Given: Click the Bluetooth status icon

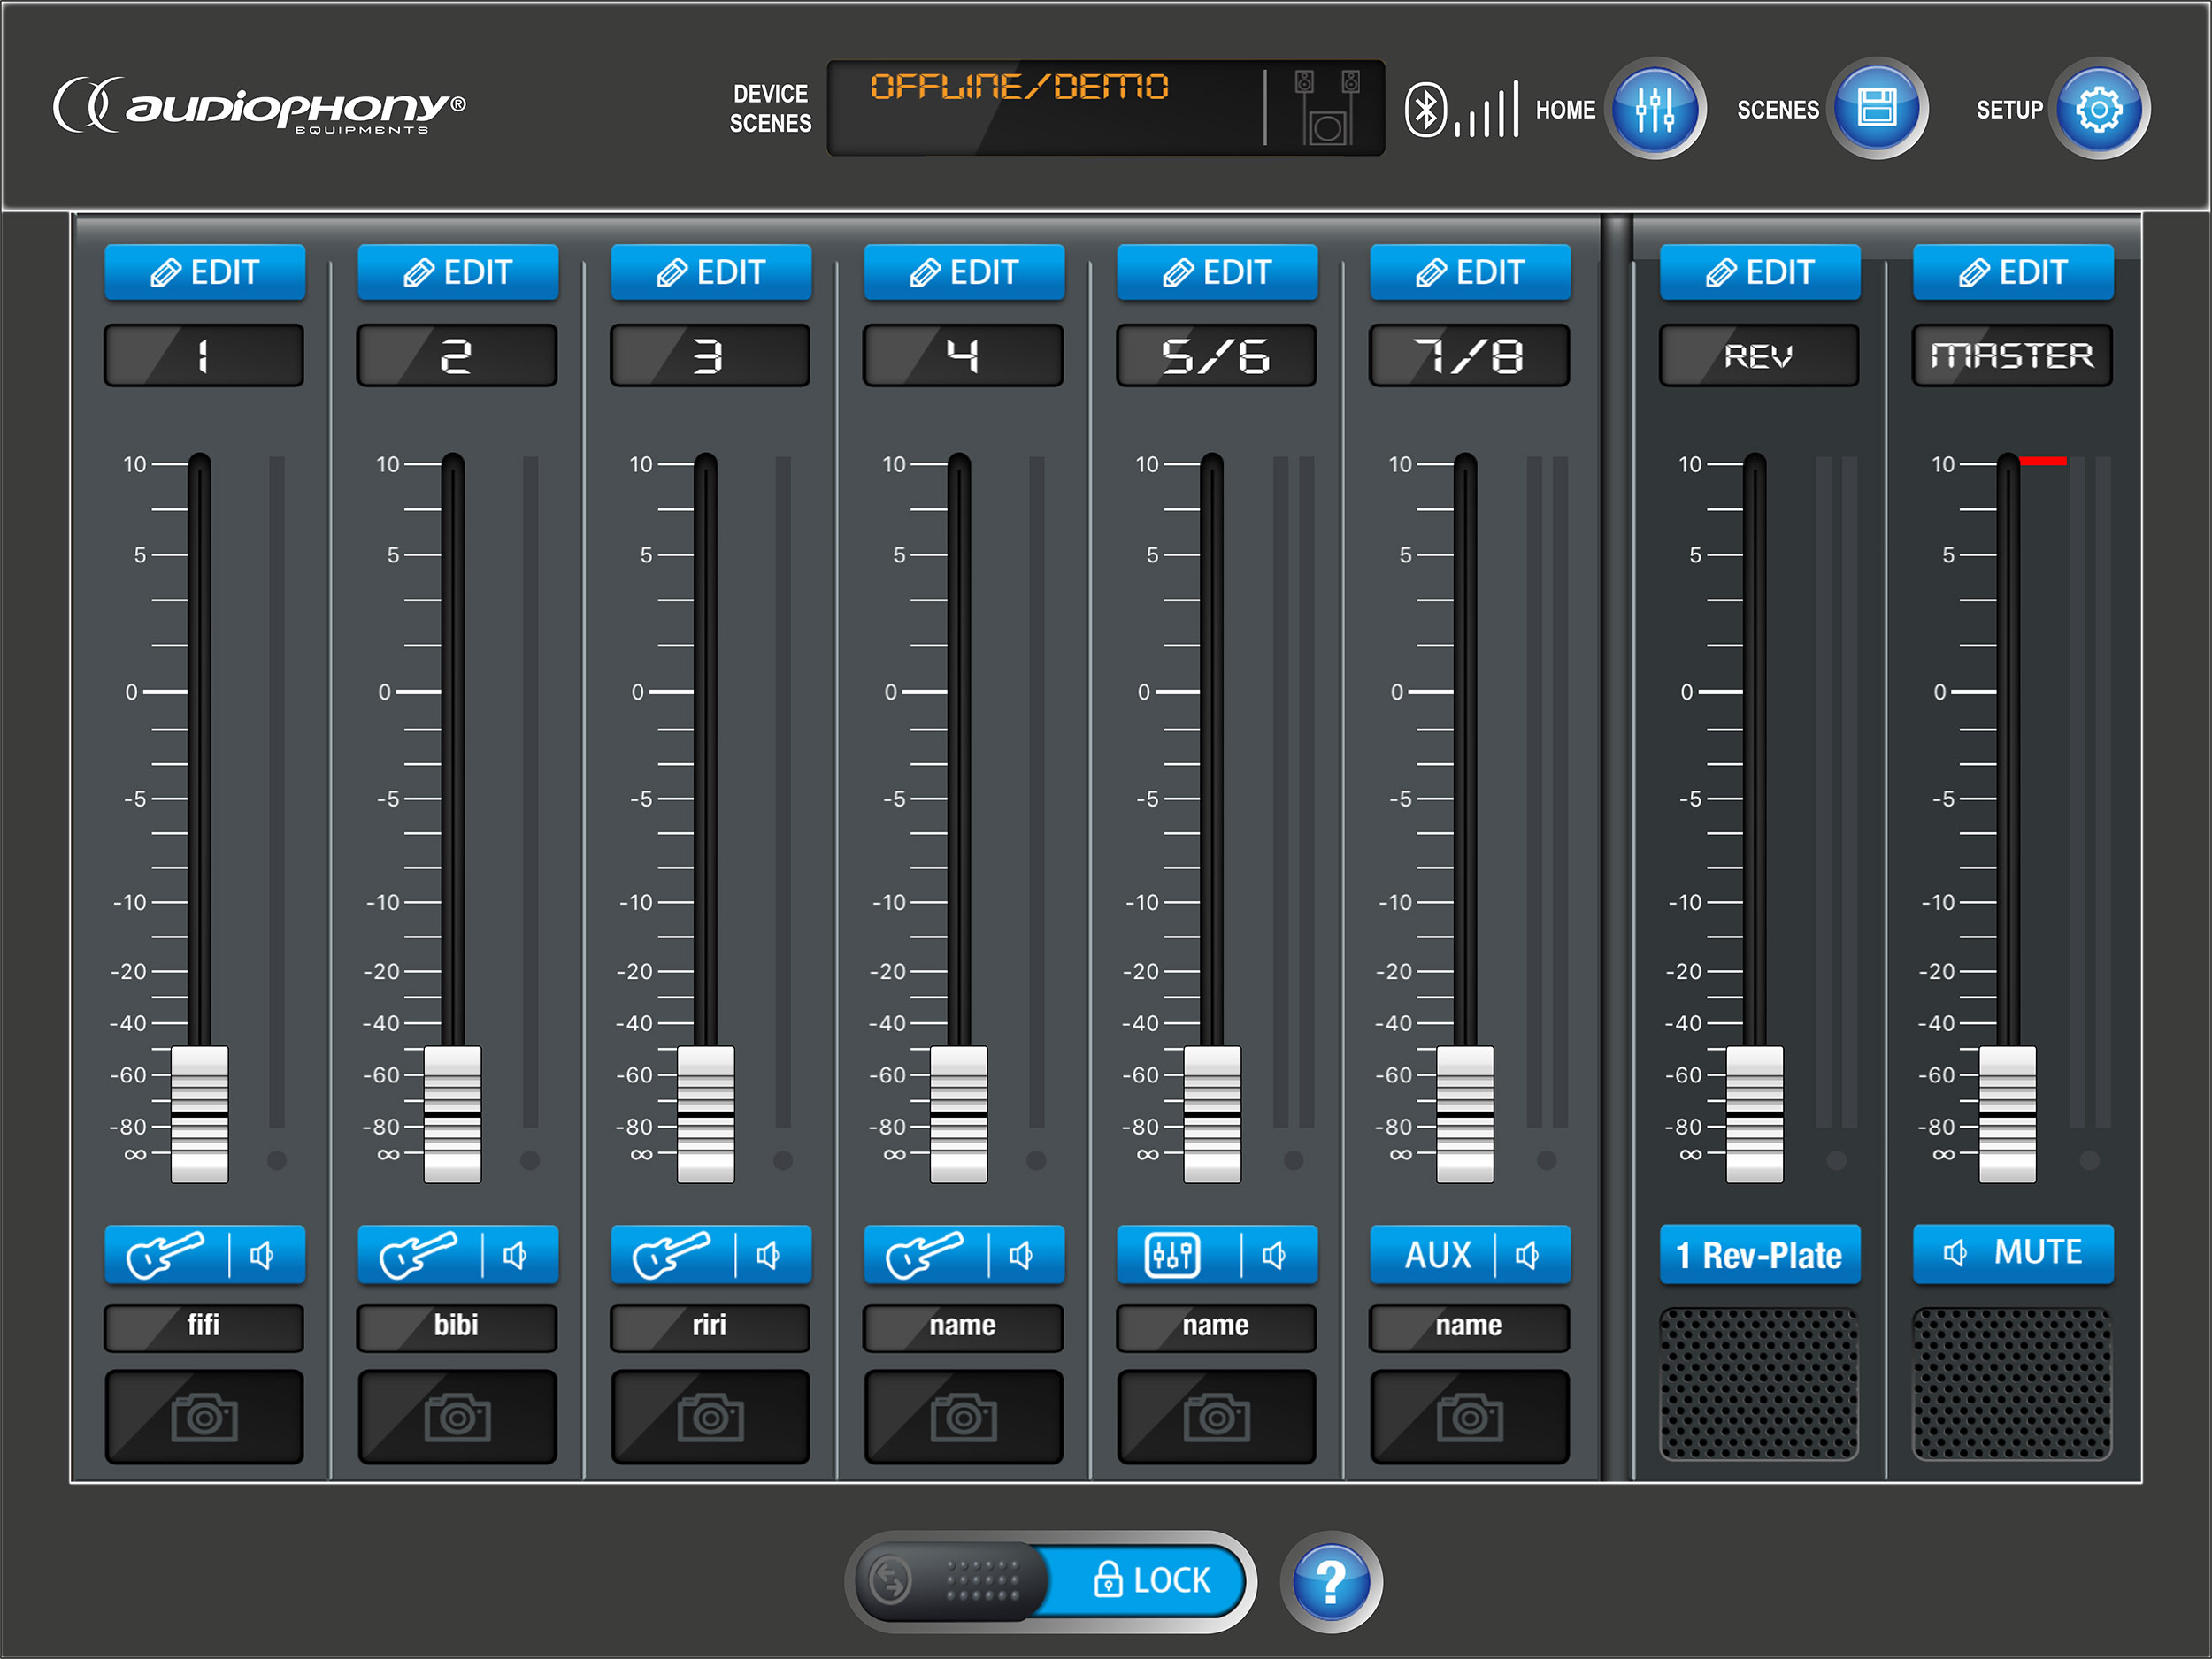Looking at the screenshot, I should [1425, 109].
